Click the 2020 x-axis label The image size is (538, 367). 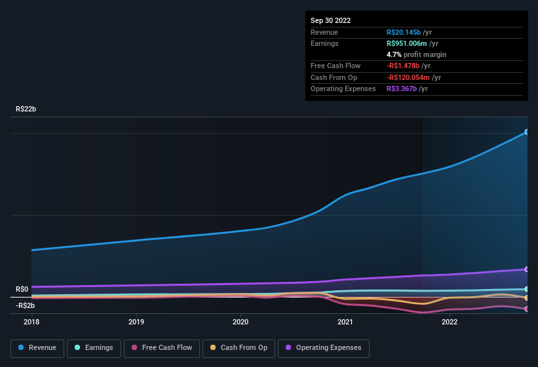pyautogui.click(x=240, y=322)
